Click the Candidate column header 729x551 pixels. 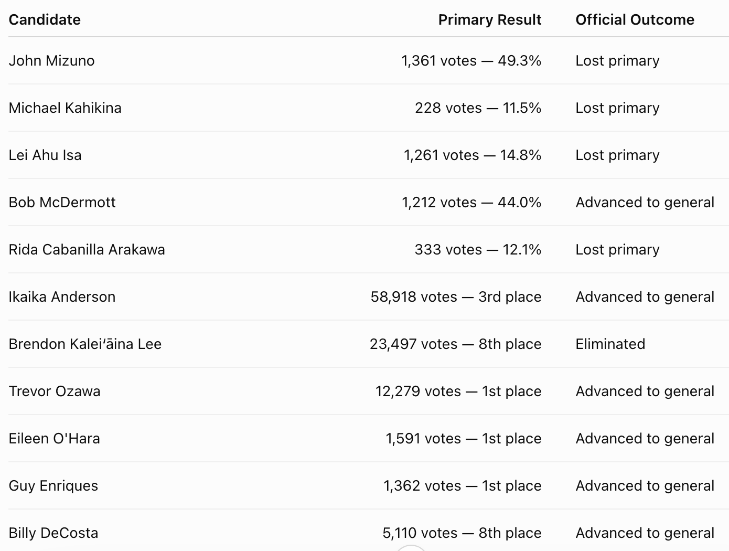[45, 20]
